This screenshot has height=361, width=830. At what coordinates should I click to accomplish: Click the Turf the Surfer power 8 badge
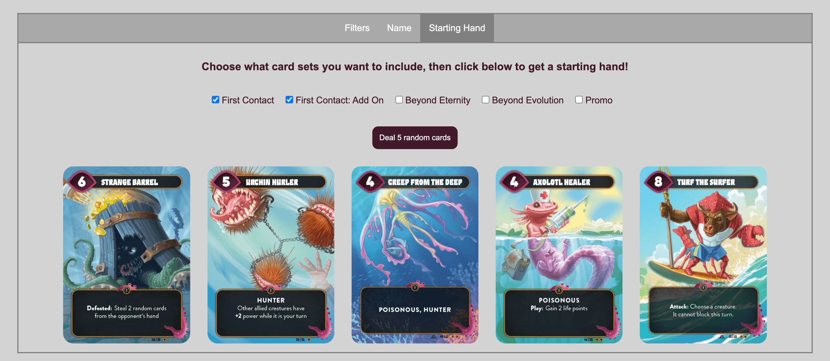click(x=658, y=182)
